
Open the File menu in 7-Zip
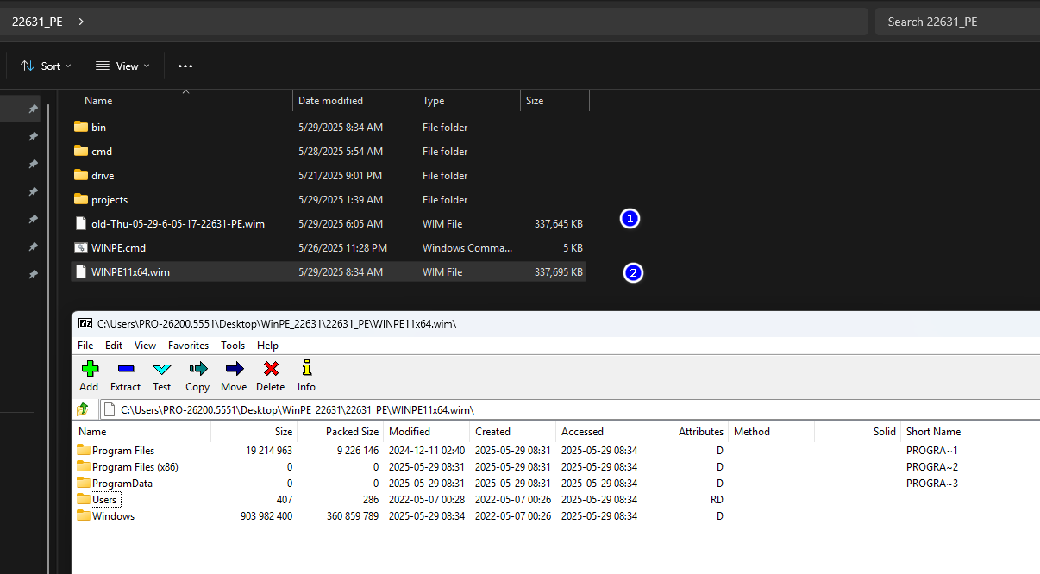pos(85,345)
